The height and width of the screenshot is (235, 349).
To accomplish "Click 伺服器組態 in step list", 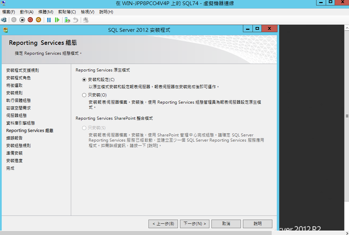I will (16, 116).
